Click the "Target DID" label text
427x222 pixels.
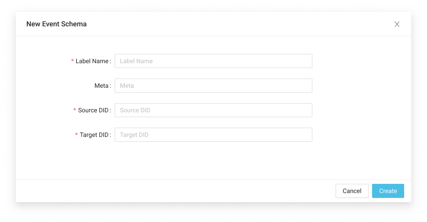tap(94, 135)
